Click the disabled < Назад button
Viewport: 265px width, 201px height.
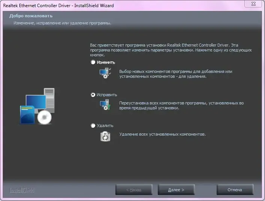[x=134, y=190]
